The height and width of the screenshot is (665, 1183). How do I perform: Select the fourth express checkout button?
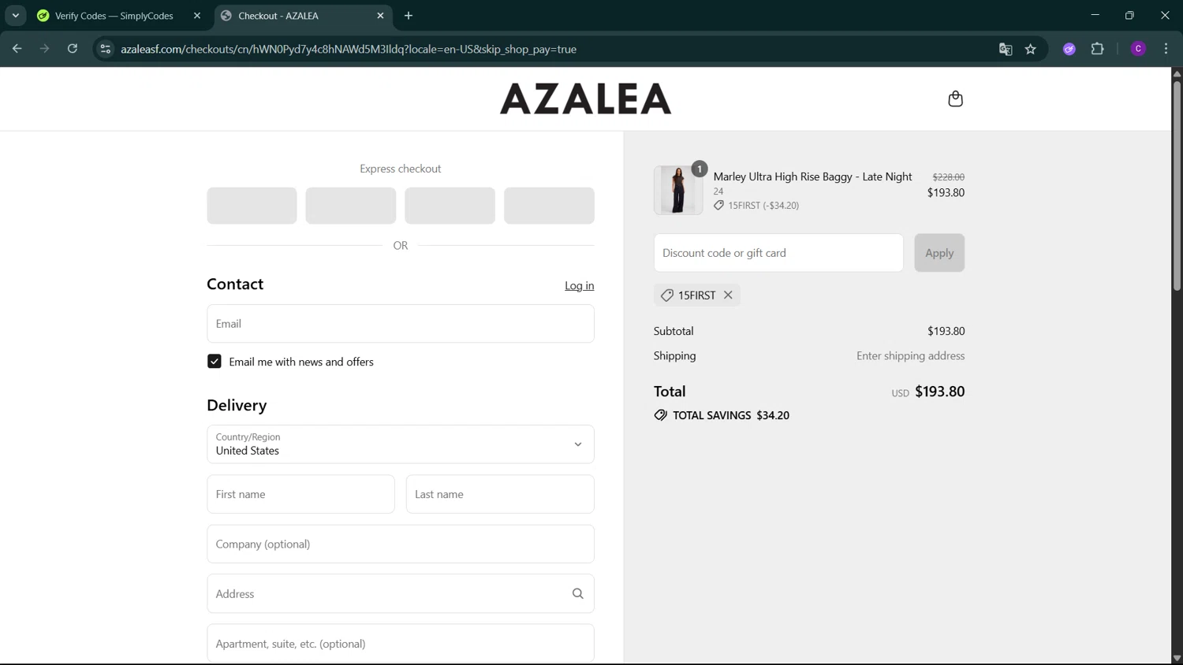(549, 206)
